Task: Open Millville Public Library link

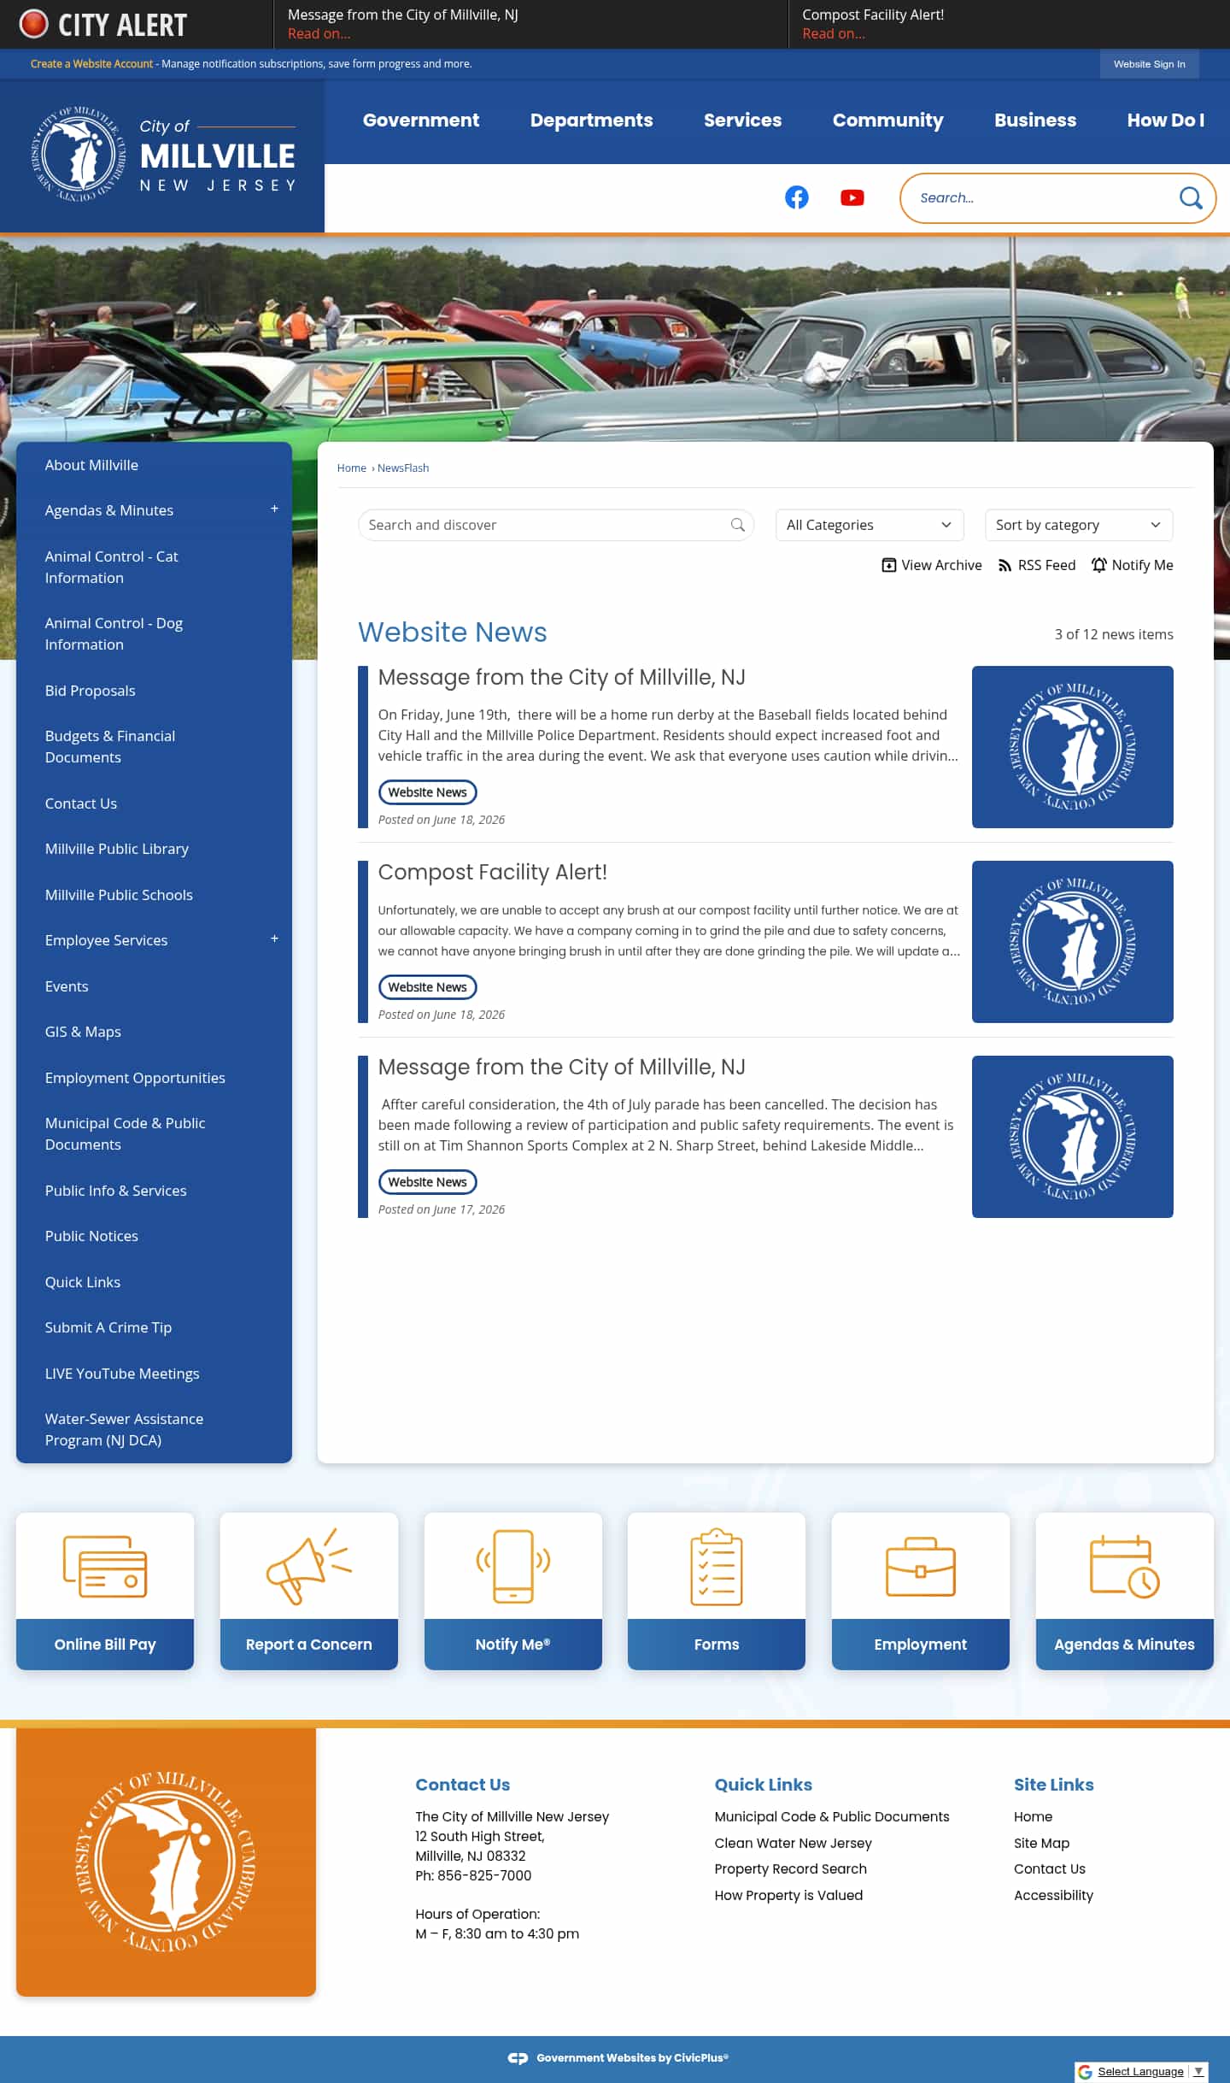Action: (x=116, y=849)
